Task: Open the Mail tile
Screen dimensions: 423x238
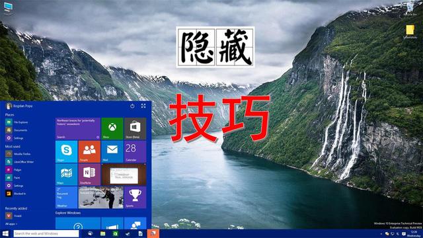Action: pos(112,151)
